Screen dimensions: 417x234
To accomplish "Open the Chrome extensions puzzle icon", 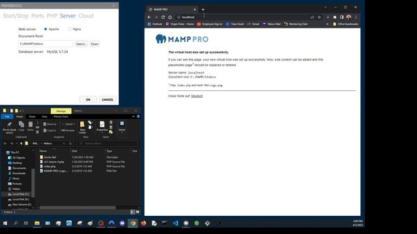I will [335, 17].
